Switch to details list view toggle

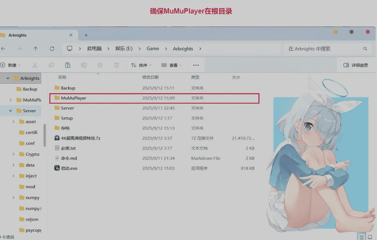tap(361, 237)
